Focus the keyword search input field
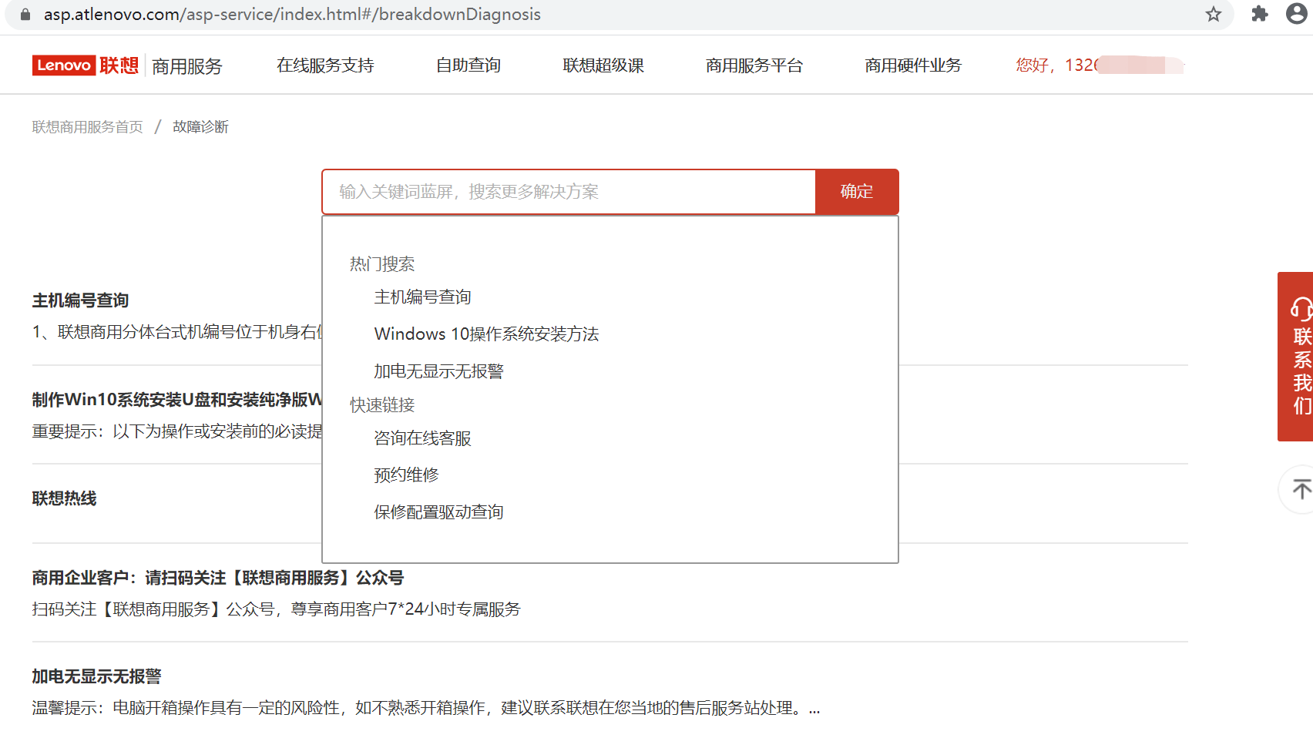 [x=569, y=192]
